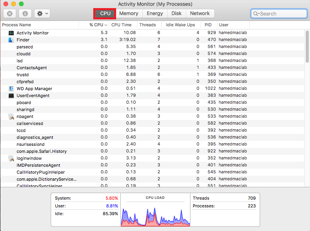Select the com.apple.DictionaryService process
Image resolution: width=310 pixels, height=231 pixels.
tap(46, 179)
